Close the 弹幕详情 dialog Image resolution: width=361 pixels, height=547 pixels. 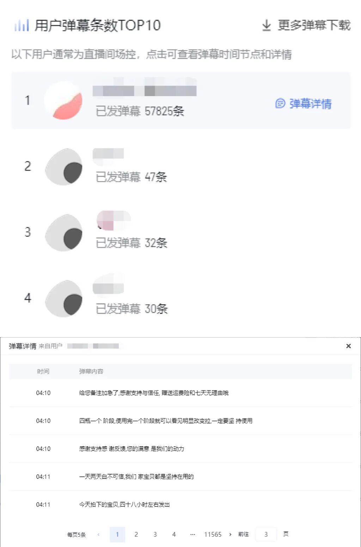point(348,346)
